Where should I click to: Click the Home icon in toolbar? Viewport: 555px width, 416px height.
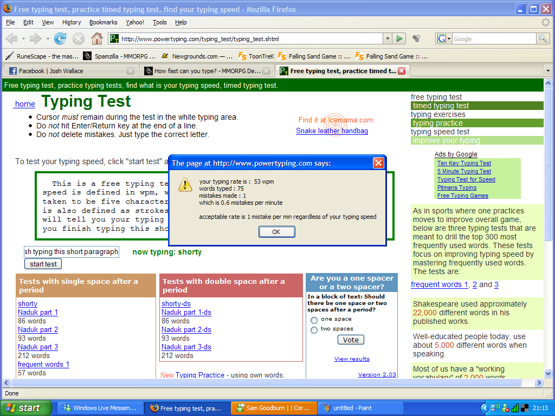(96, 38)
